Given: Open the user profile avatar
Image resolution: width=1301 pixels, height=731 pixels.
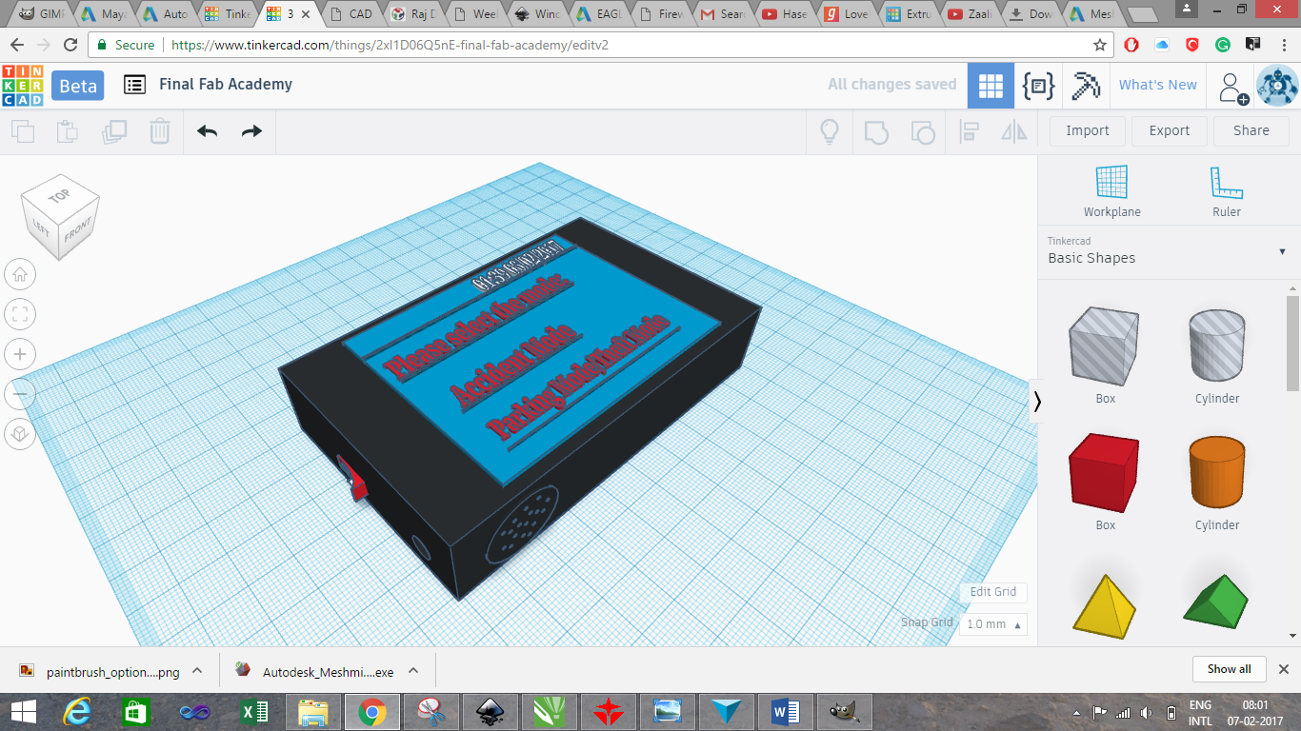Looking at the screenshot, I should pos(1277,86).
